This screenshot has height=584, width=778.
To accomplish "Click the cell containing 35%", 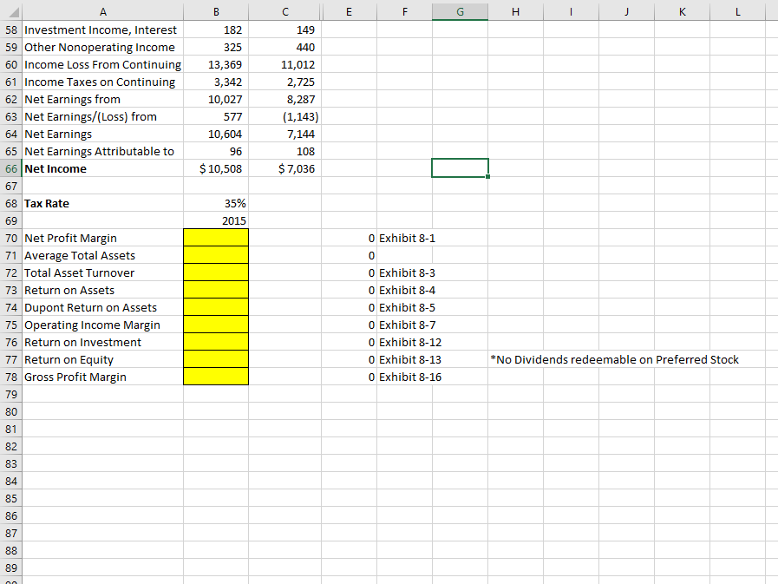I will pyautogui.click(x=215, y=203).
